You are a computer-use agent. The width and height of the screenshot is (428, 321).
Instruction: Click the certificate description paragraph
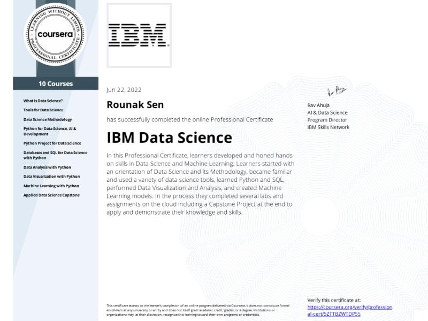coord(201,184)
